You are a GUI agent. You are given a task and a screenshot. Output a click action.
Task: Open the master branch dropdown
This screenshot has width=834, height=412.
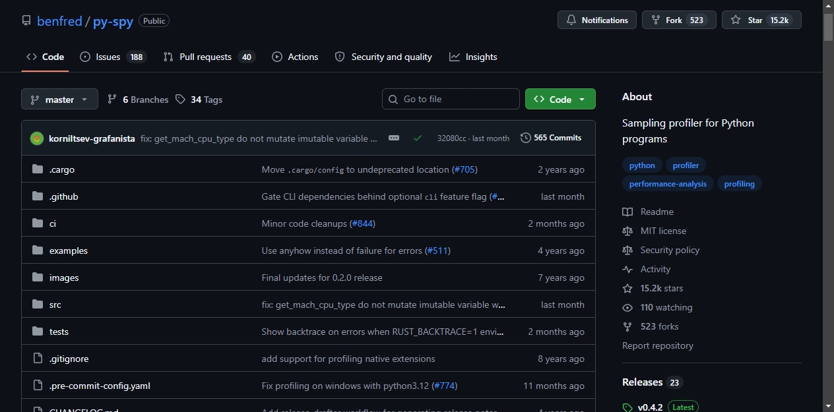(59, 99)
